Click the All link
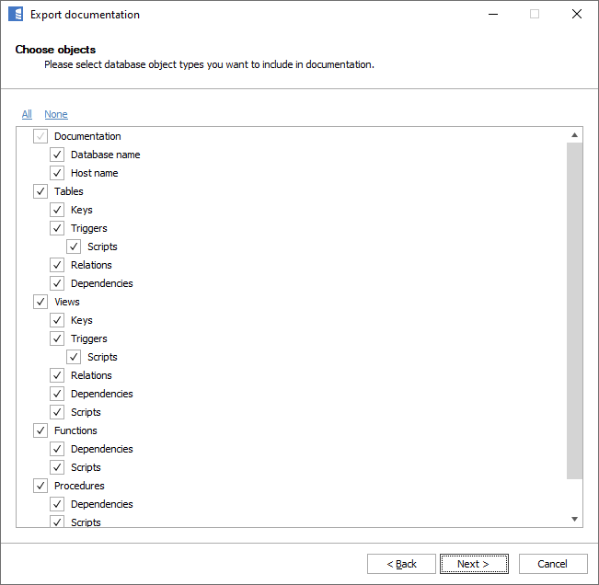Image resolution: width=599 pixels, height=585 pixels. point(27,114)
